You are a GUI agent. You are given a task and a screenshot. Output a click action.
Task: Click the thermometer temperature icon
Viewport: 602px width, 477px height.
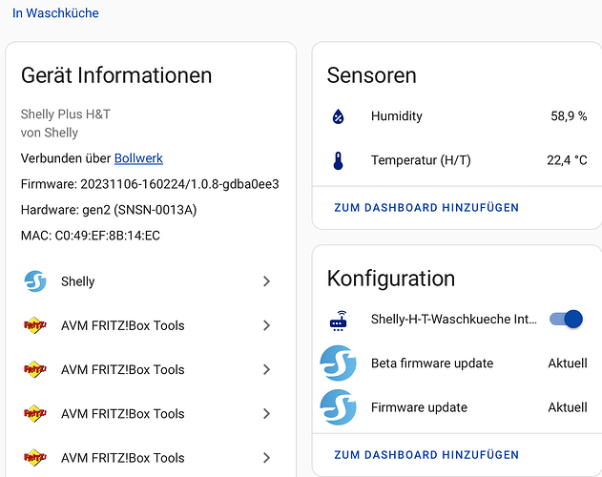coord(338,160)
